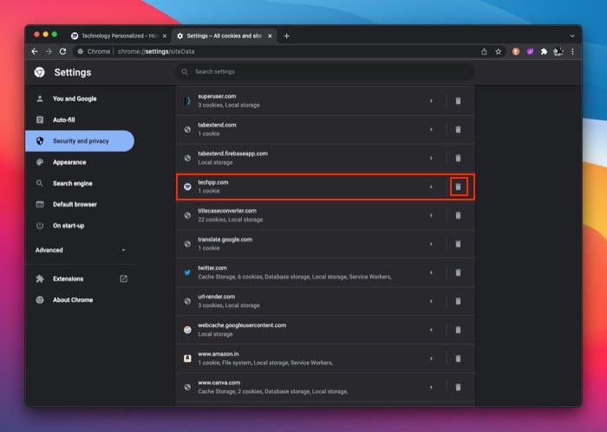
Task: Delete twitter.com site data
Action: pyautogui.click(x=458, y=273)
